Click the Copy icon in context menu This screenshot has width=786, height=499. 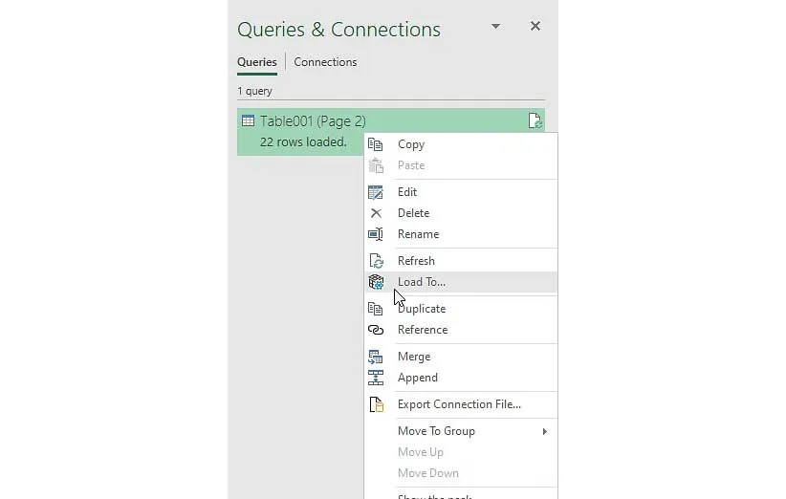pyautogui.click(x=376, y=144)
